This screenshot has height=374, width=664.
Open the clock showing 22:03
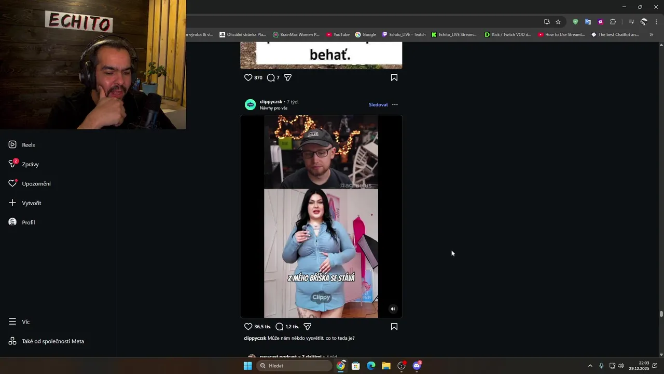tap(639, 366)
